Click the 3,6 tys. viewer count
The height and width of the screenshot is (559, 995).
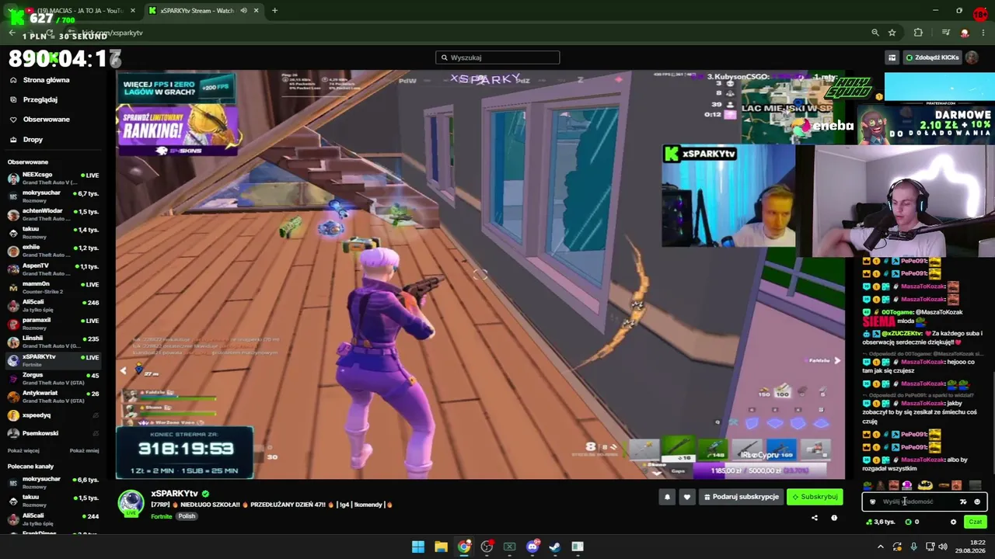[x=881, y=522]
